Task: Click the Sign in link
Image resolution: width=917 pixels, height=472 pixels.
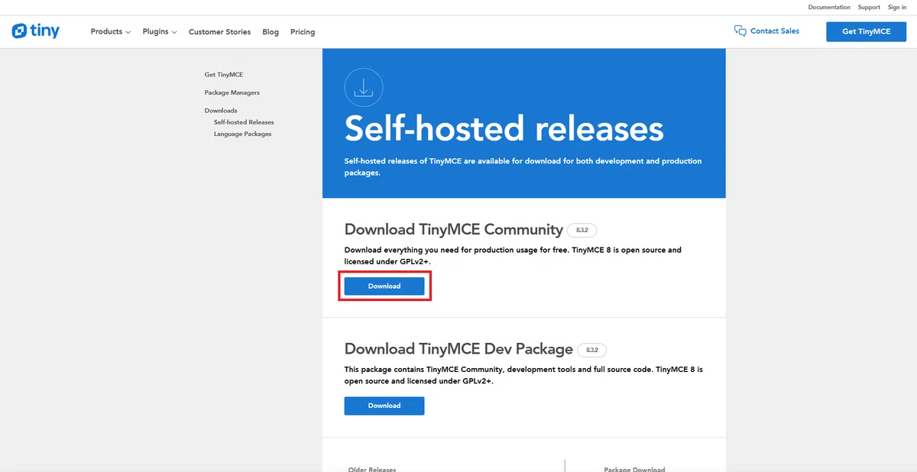Action: 897,7
